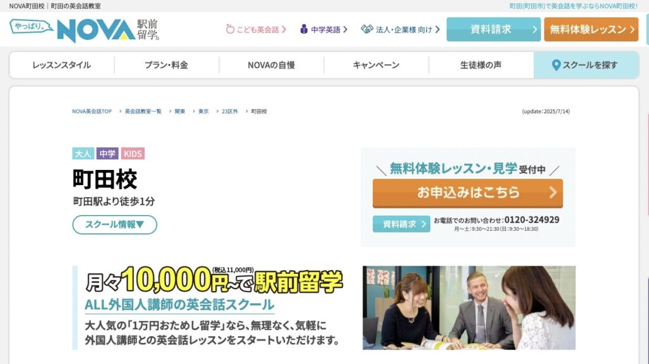Open the 資料請求 button in header
This screenshot has width=649, height=364.
[493, 29]
